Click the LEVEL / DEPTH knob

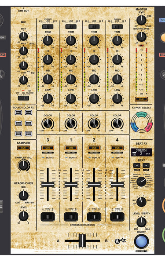click(x=141, y=222)
